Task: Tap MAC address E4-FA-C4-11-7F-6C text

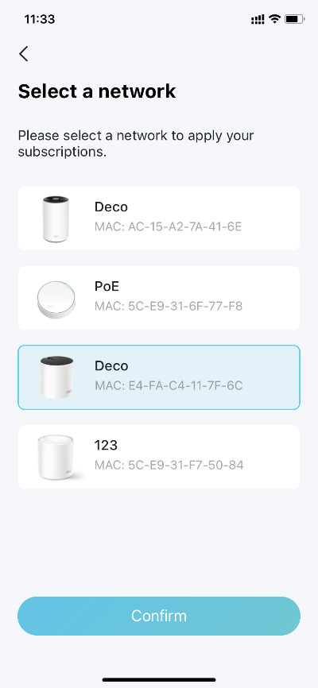Action: pos(169,385)
